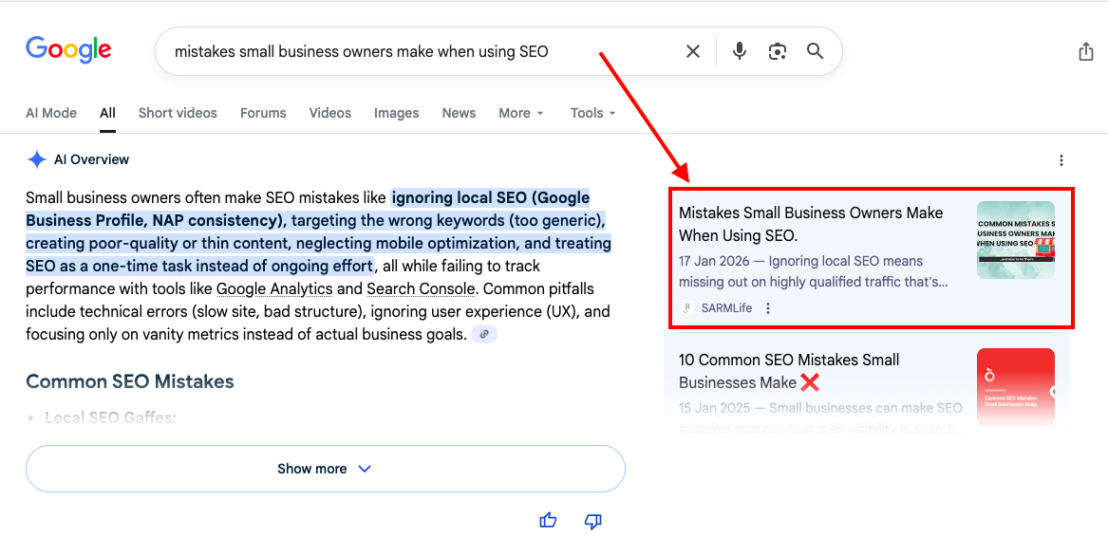Image resolution: width=1108 pixels, height=555 pixels.
Task: Open the three-dot menu on the AI Overview
Action: 1061,159
